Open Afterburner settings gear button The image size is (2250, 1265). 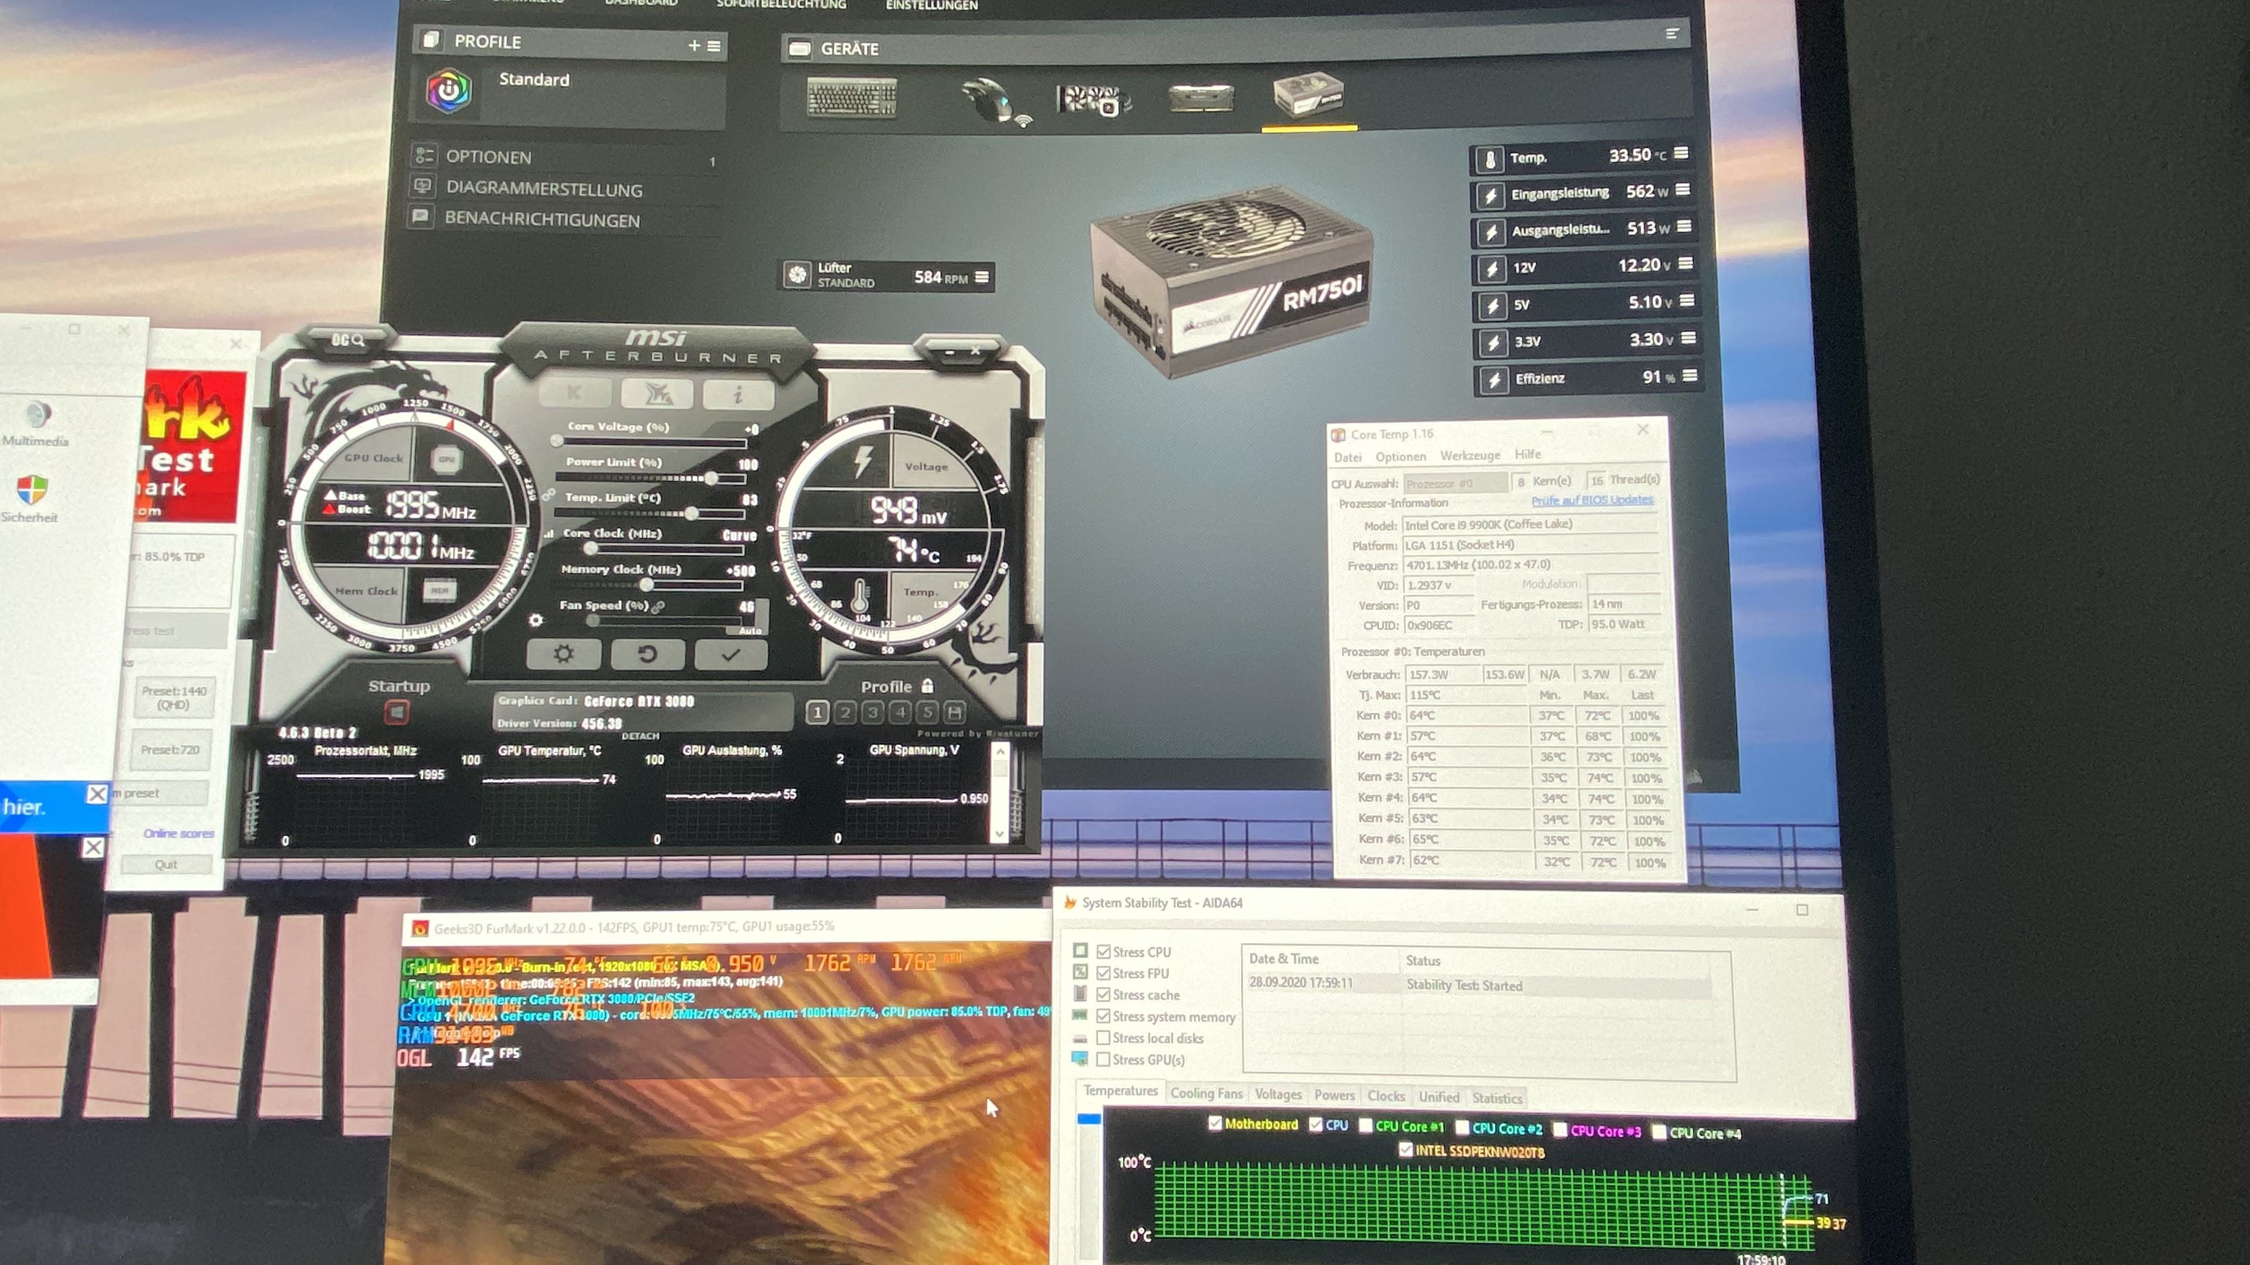(x=564, y=653)
